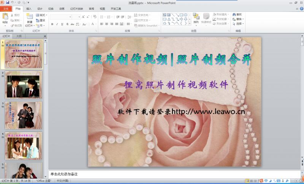Screen dimensions: 304x184
Task: Click the Find (查找) binoculars button
Action: tap(237, 14)
